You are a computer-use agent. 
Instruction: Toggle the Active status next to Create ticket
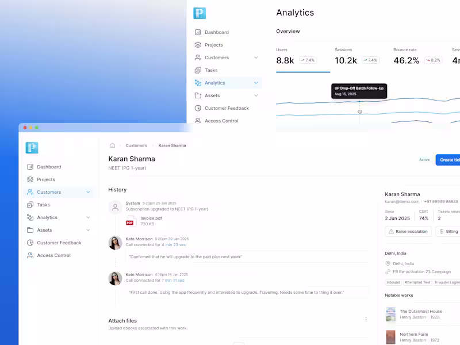click(424, 160)
